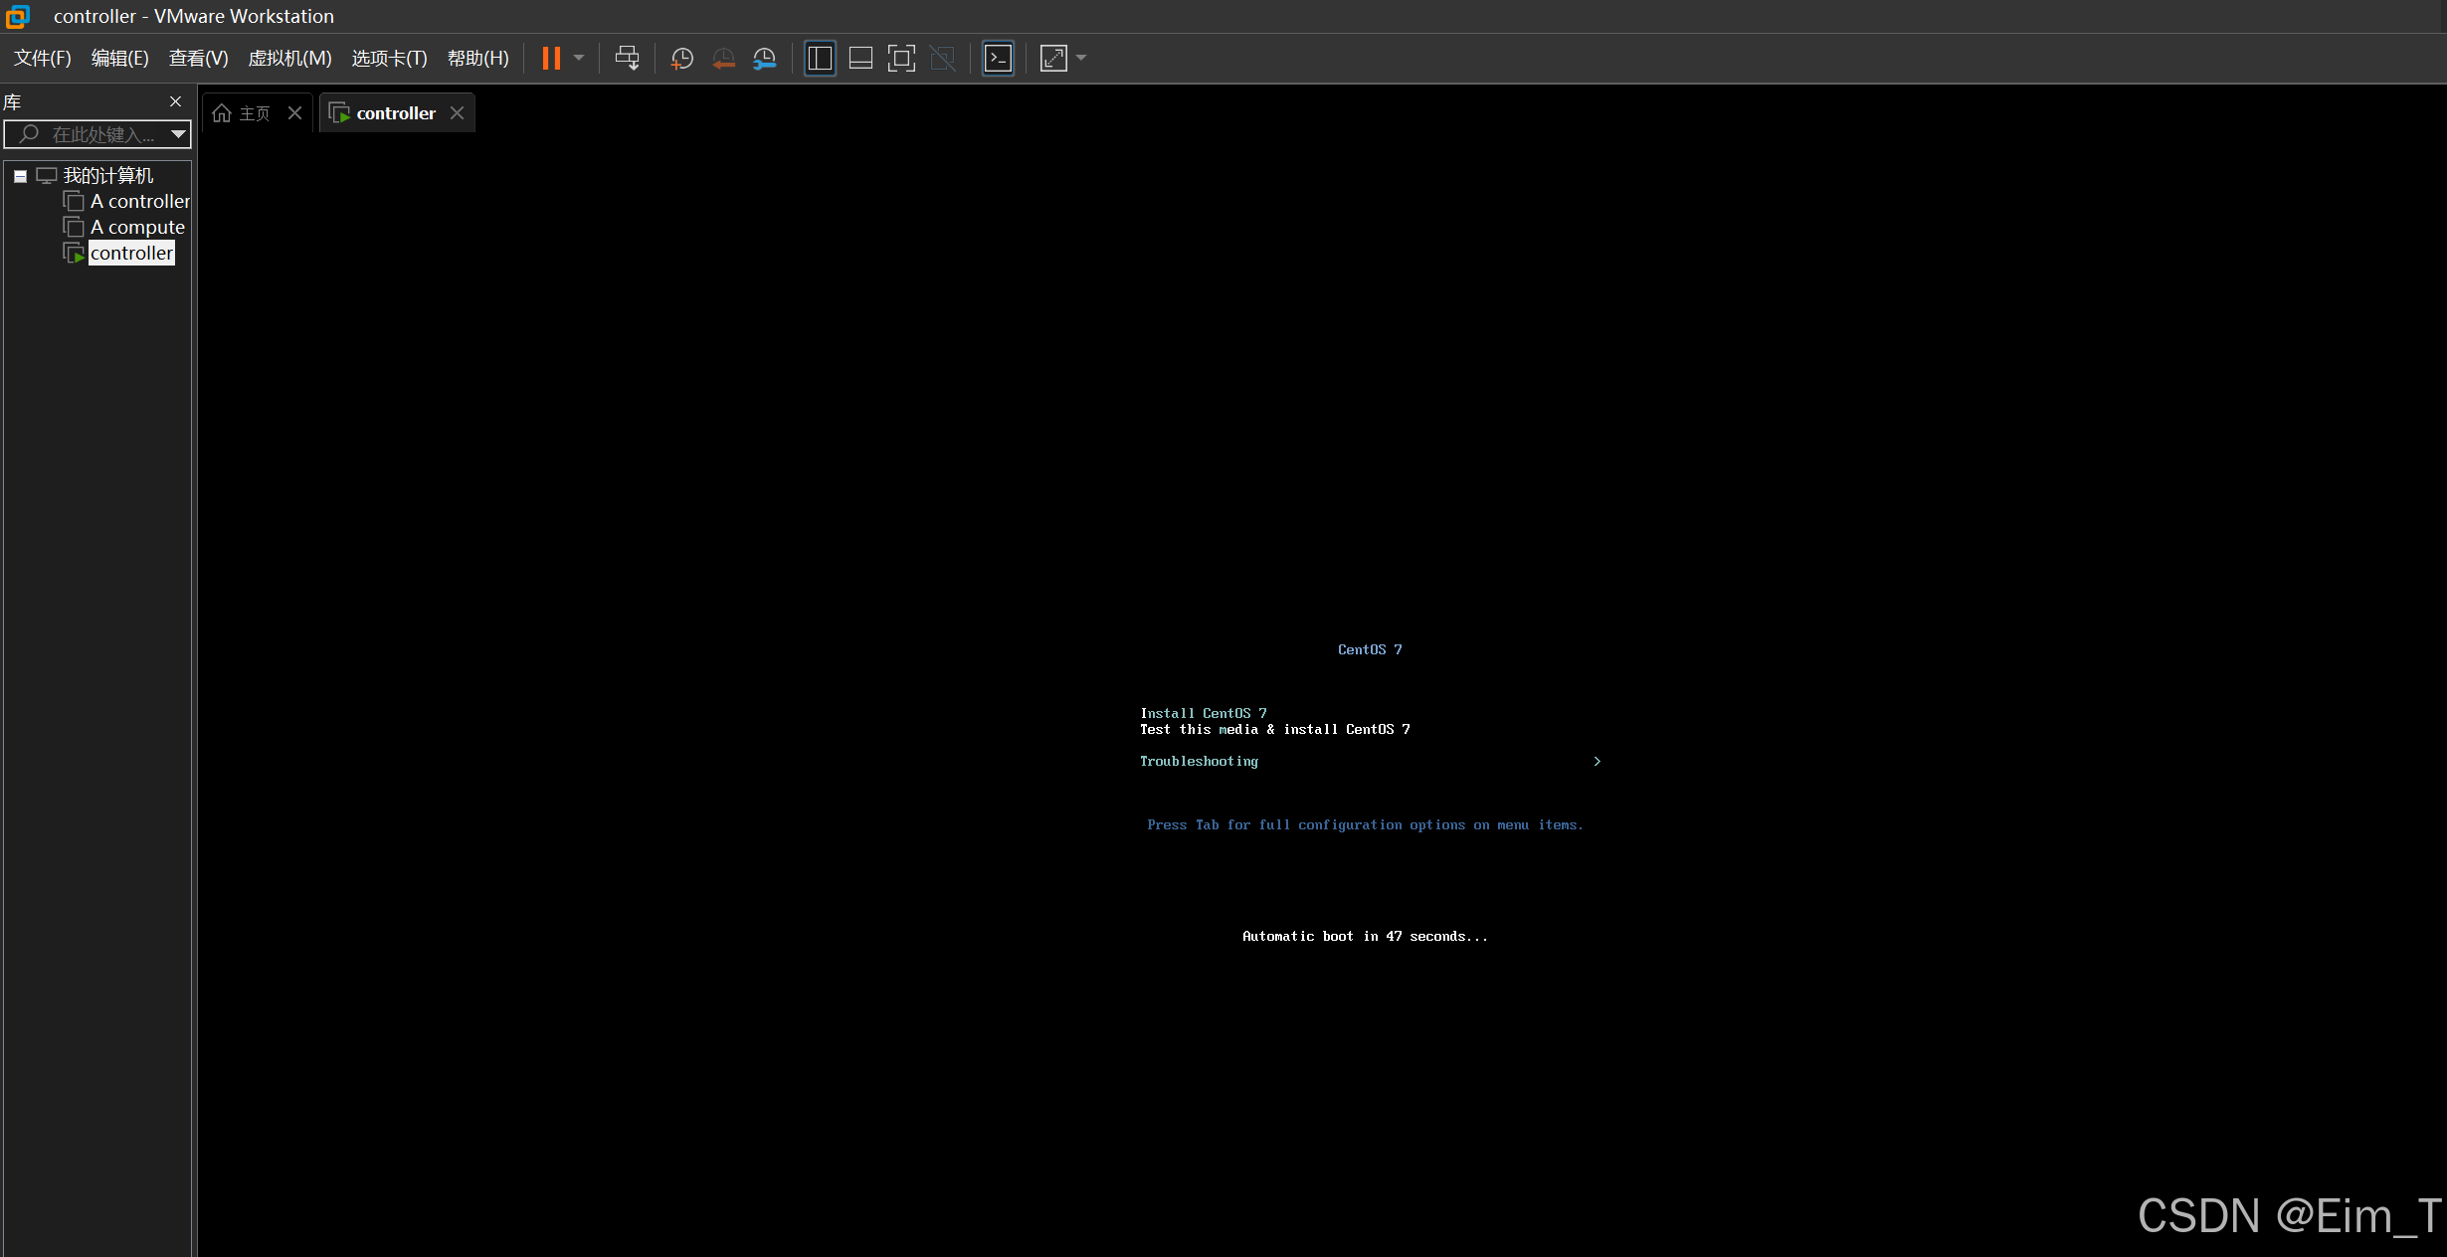The width and height of the screenshot is (2447, 1257).
Task: Open the 编辑(E) menu
Action: pos(120,59)
